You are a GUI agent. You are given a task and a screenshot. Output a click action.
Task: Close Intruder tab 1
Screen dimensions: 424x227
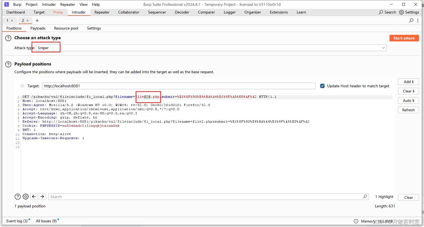coord(12,20)
